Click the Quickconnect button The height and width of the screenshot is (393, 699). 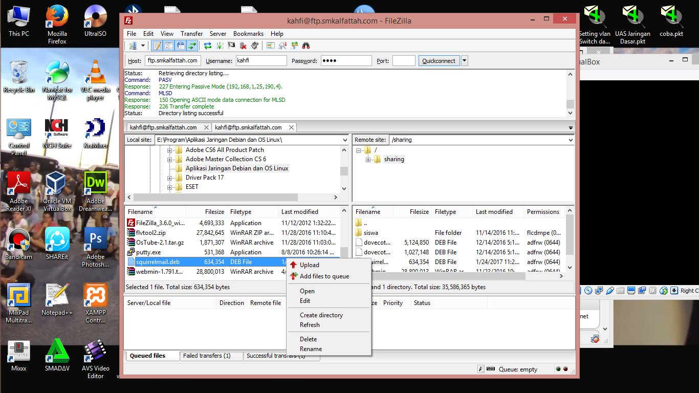point(439,61)
